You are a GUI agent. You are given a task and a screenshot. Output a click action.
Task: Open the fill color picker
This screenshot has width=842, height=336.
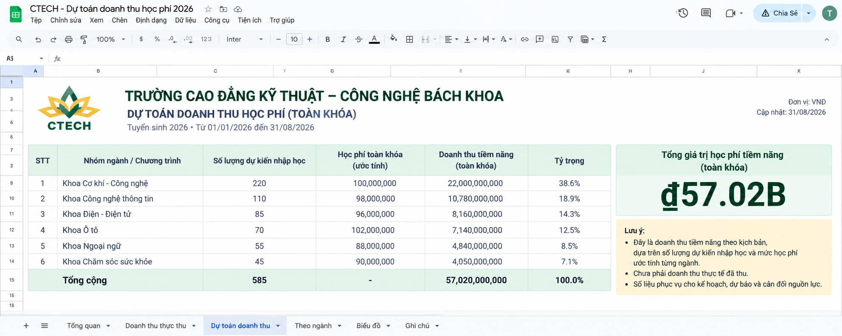[394, 39]
